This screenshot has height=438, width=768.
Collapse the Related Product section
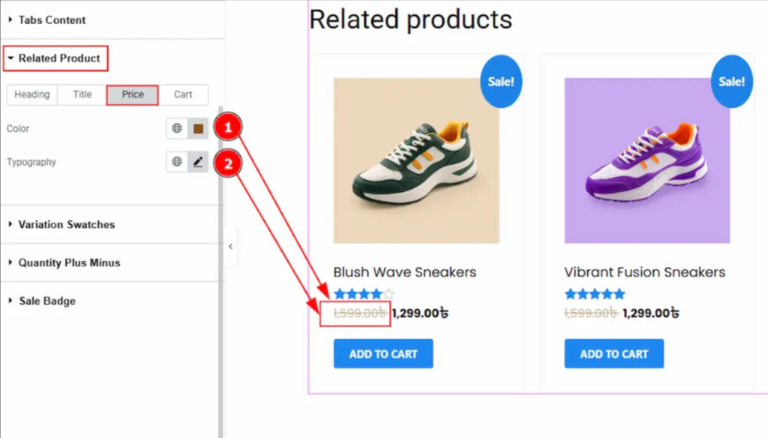click(58, 58)
